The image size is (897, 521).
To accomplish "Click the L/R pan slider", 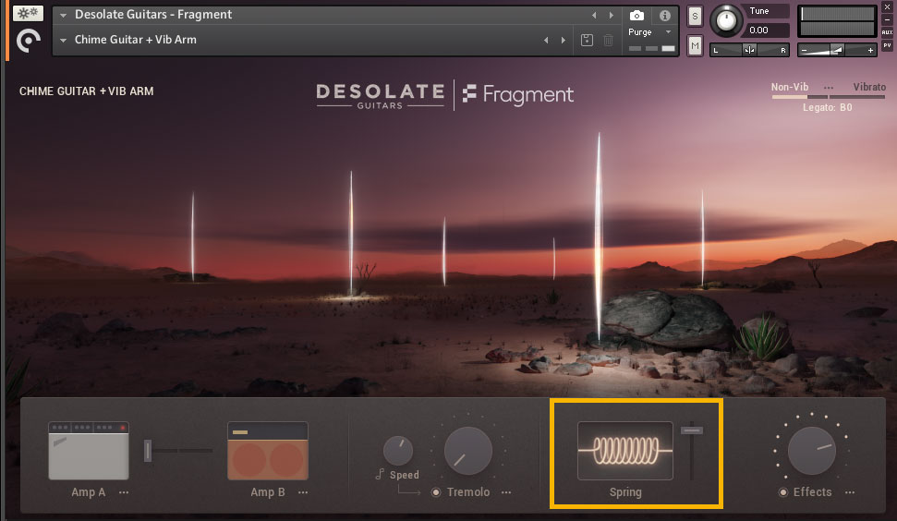I will tap(749, 50).
